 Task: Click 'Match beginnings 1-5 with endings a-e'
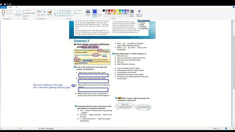tap(131, 54)
